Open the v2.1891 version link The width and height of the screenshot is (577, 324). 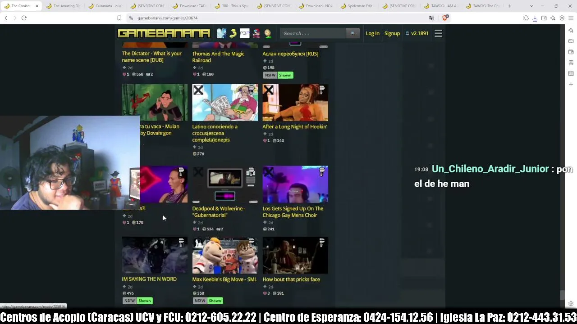[417, 33]
